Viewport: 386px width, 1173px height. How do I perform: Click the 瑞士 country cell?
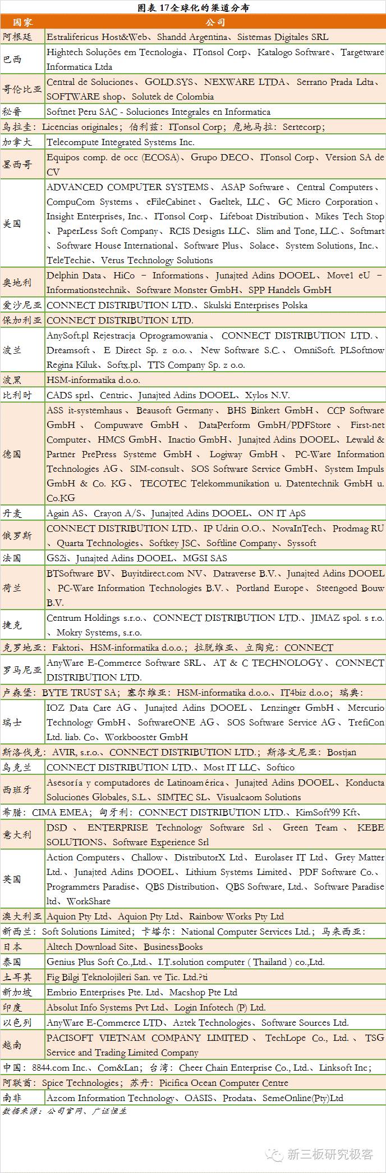(x=22, y=722)
